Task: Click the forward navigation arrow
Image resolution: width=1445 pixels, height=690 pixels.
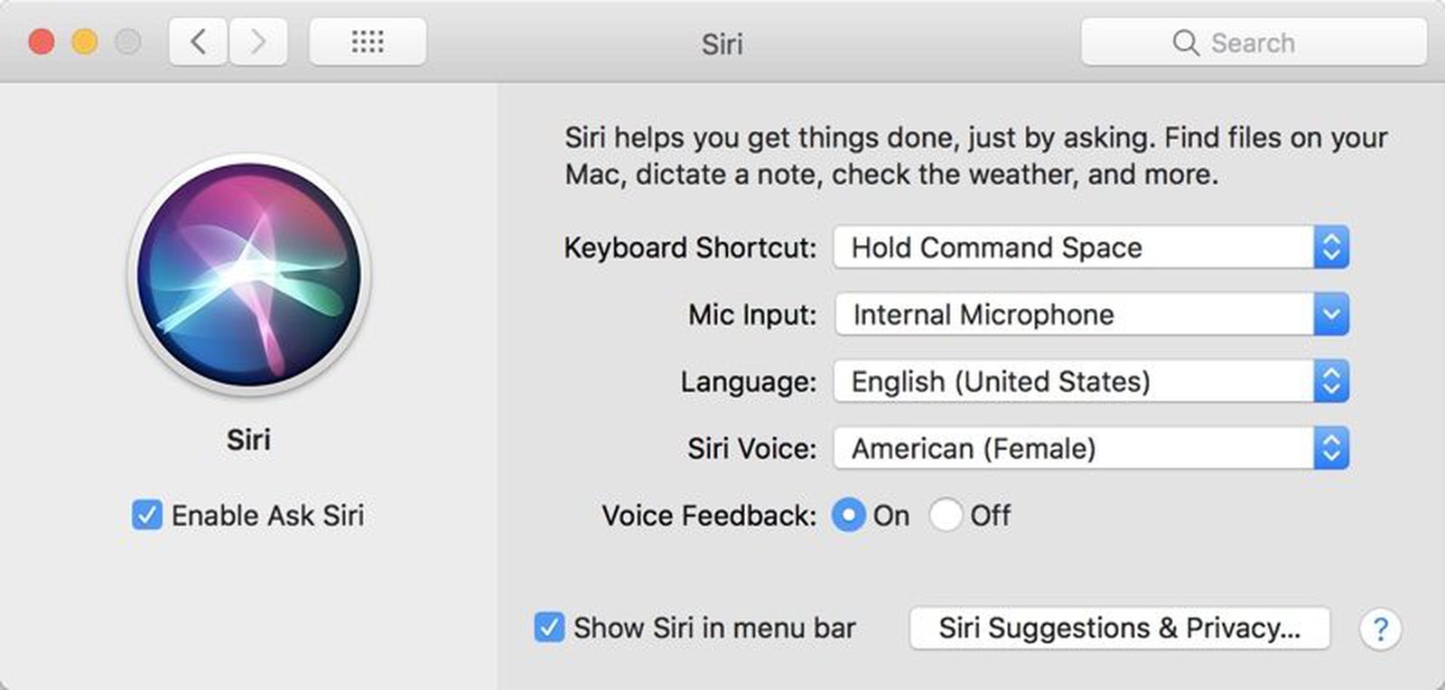Action: point(258,41)
